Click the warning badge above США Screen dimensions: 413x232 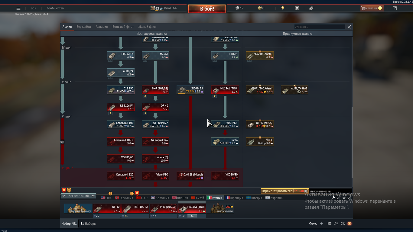(x=110, y=194)
